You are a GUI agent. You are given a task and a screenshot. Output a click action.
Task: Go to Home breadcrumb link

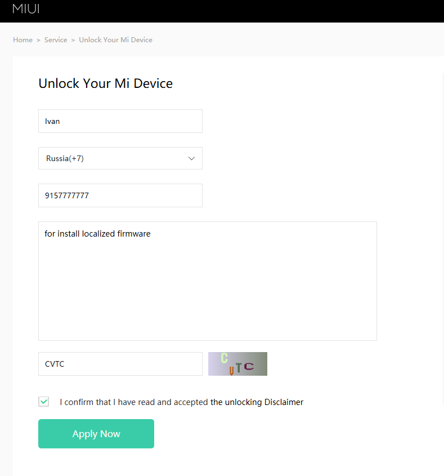pos(23,40)
